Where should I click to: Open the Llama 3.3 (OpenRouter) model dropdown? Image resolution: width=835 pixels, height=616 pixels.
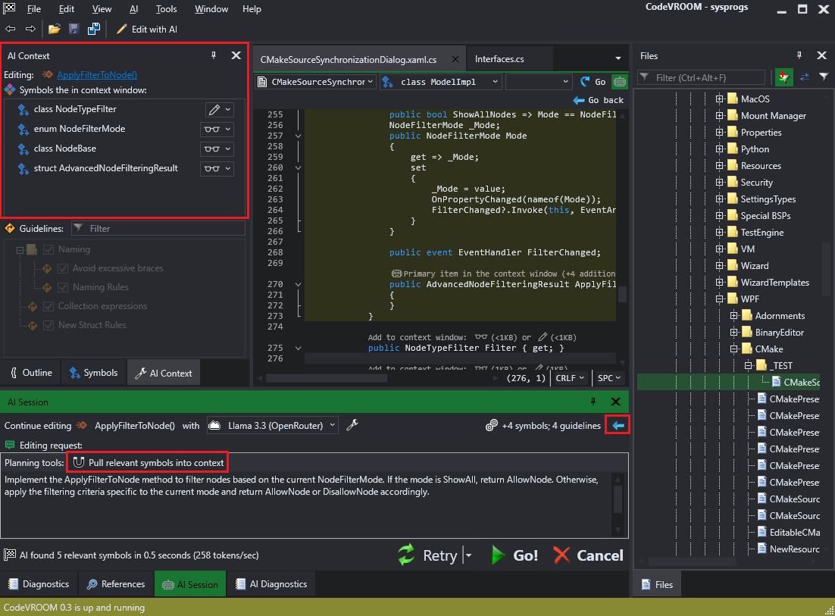pyautogui.click(x=273, y=425)
